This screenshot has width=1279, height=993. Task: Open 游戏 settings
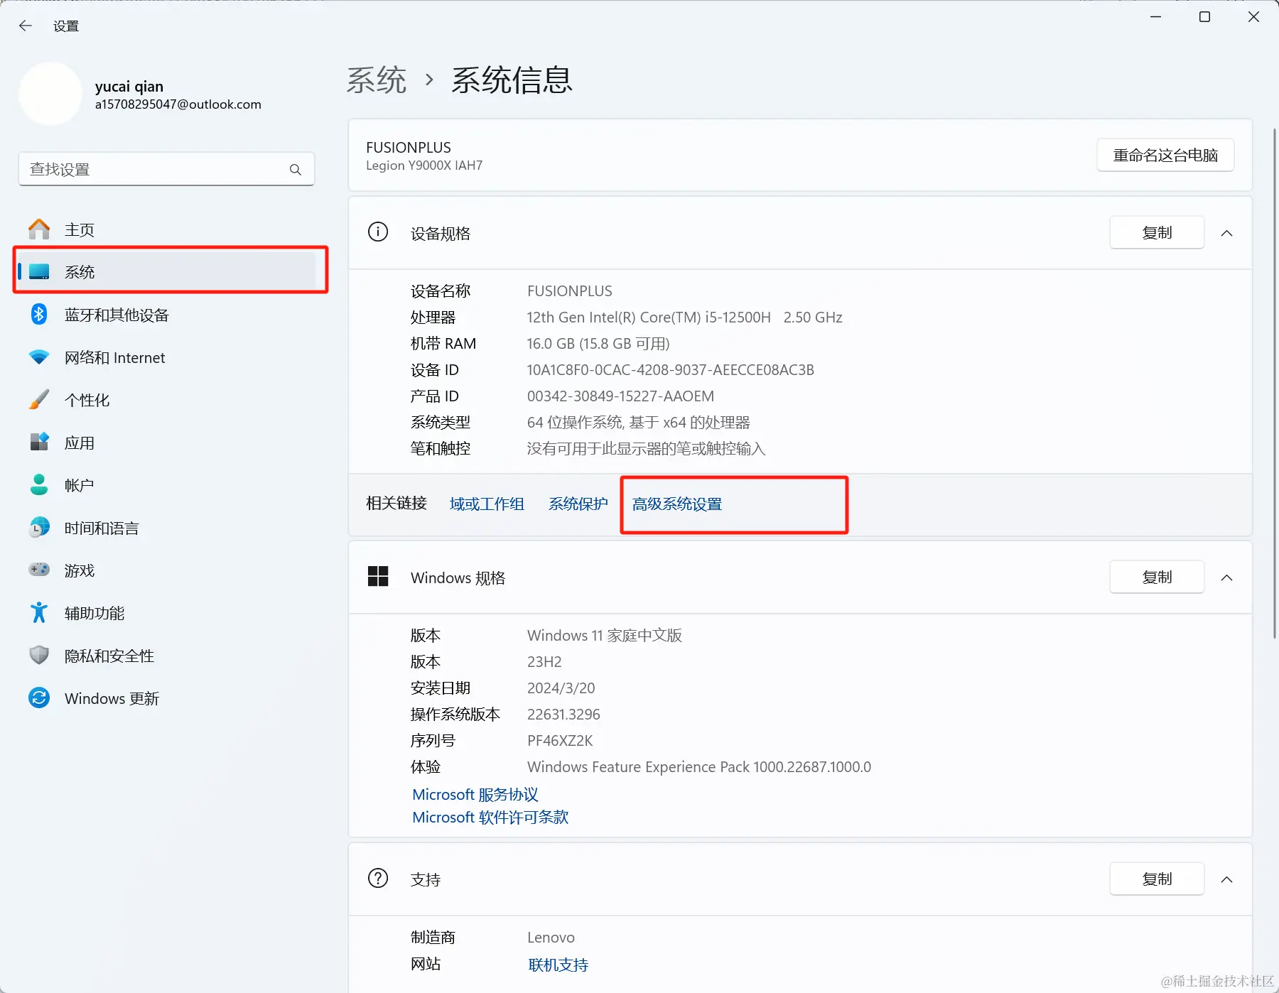coord(166,570)
